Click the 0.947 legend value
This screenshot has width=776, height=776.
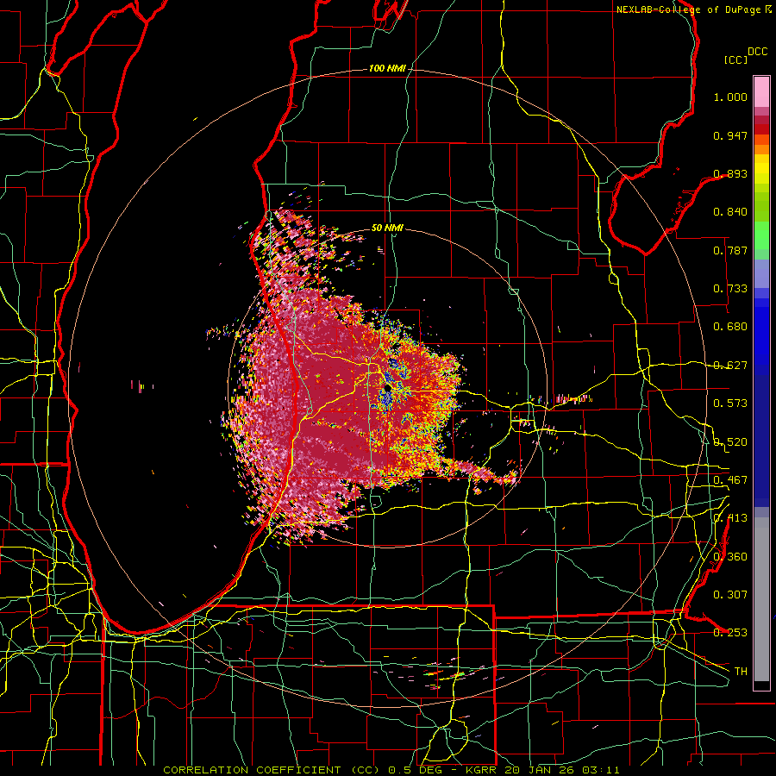[730, 135]
